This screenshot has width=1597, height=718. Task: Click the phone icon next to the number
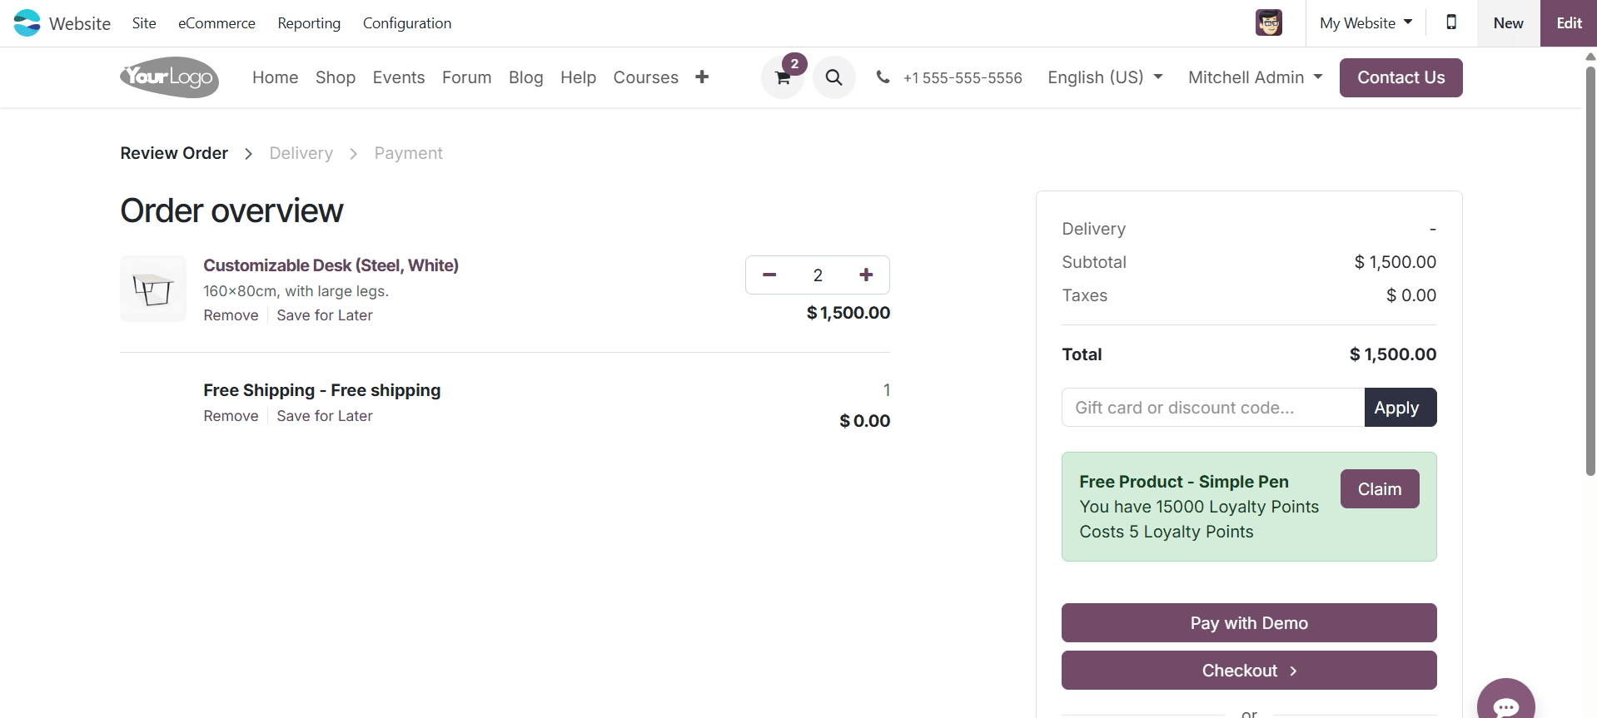click(x=882, y=77)
